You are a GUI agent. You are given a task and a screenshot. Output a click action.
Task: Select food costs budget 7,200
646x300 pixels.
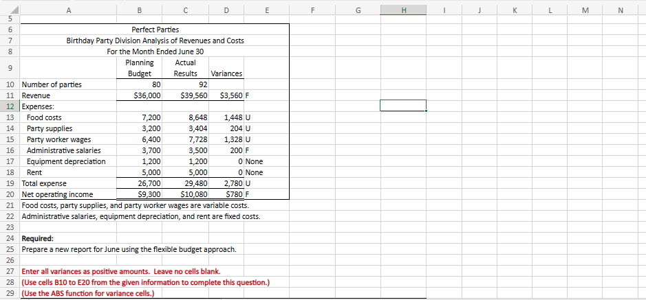(x=139, y=117)
